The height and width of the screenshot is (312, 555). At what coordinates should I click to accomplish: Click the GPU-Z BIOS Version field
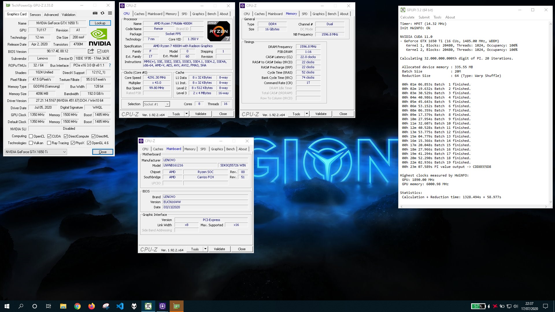[57, 51]
